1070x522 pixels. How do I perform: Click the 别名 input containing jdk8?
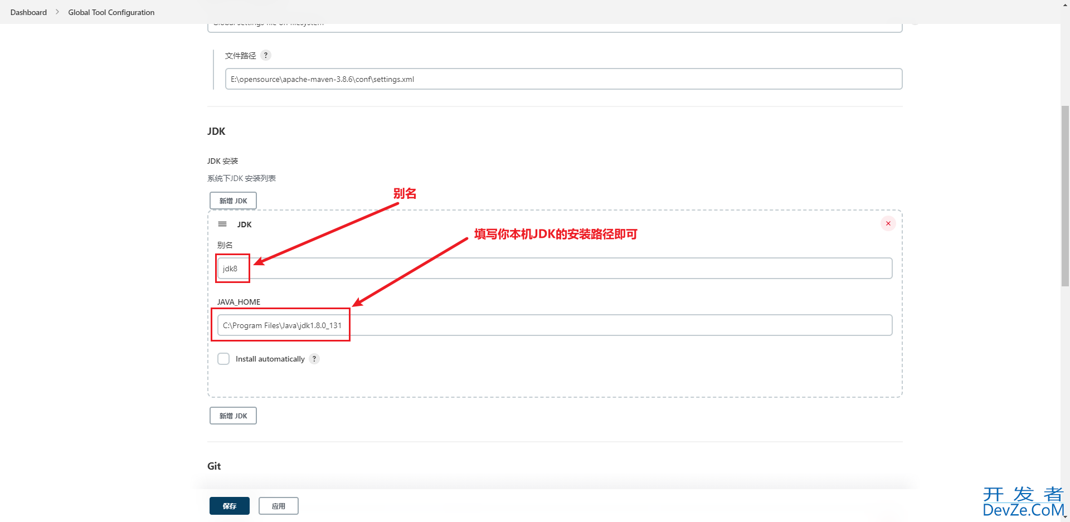(x=555, y=269)
